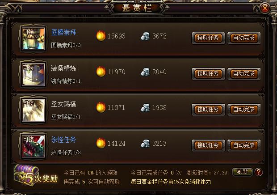Open the purple treasure chest reward
This screenshot has width=277, height=195.
26,175
